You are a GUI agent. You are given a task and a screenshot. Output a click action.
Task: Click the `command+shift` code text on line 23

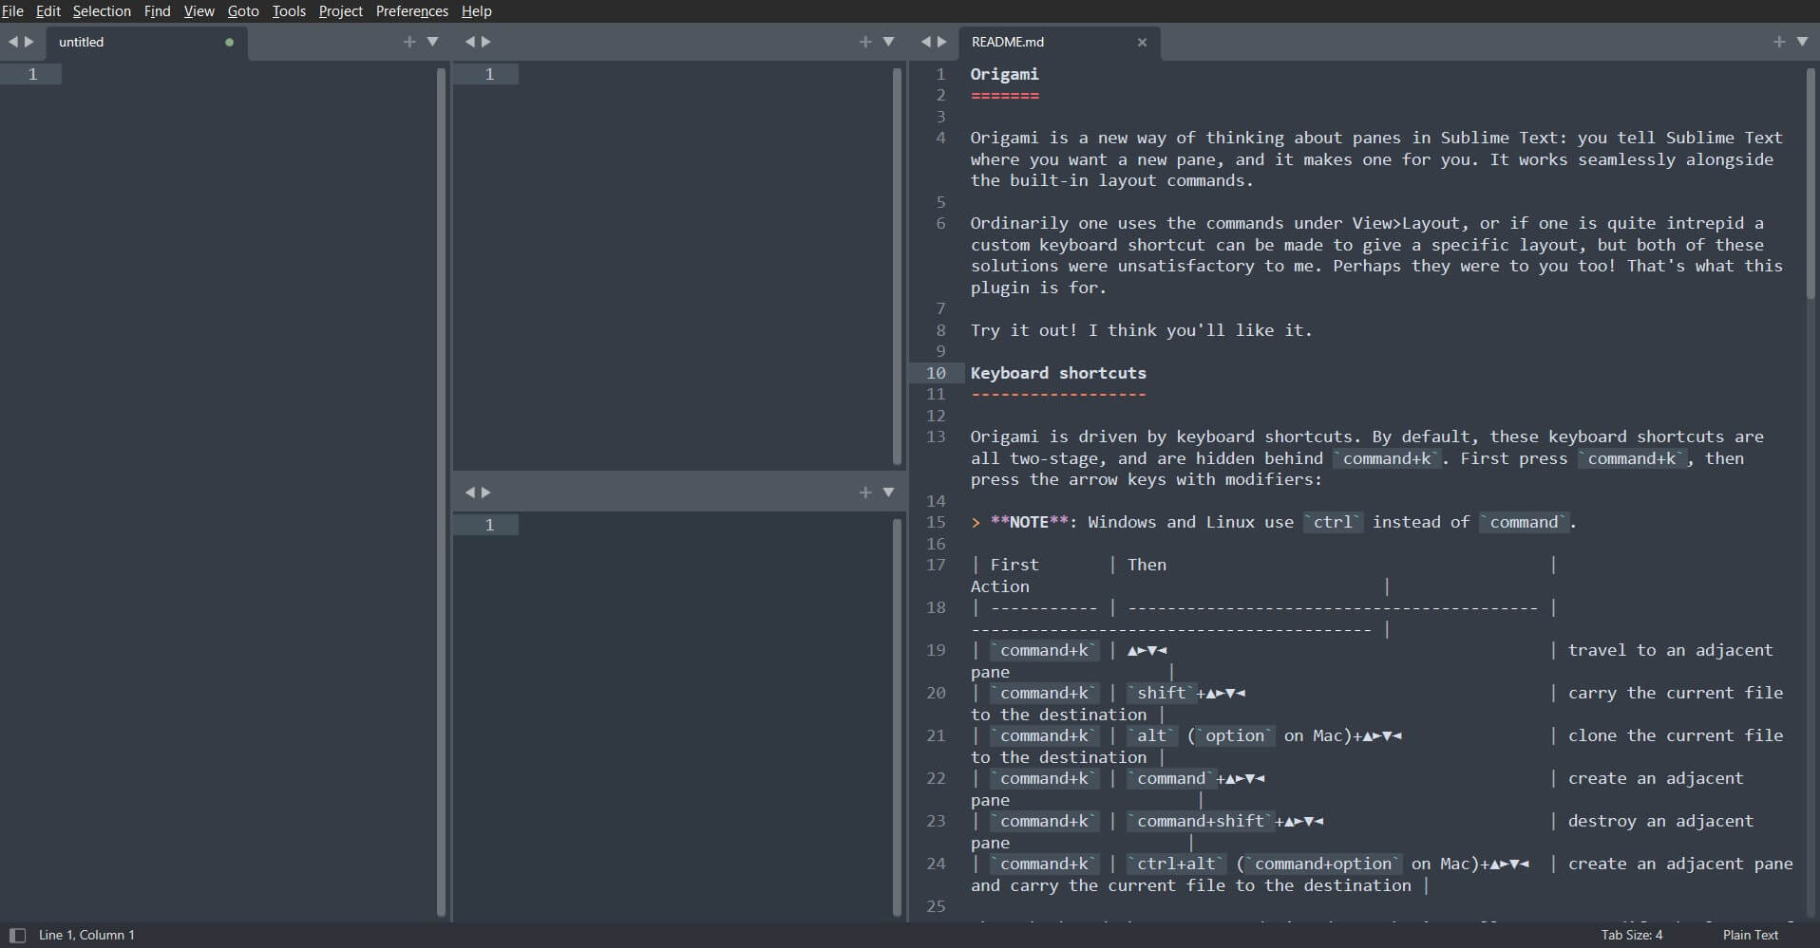click(1201, 821)
